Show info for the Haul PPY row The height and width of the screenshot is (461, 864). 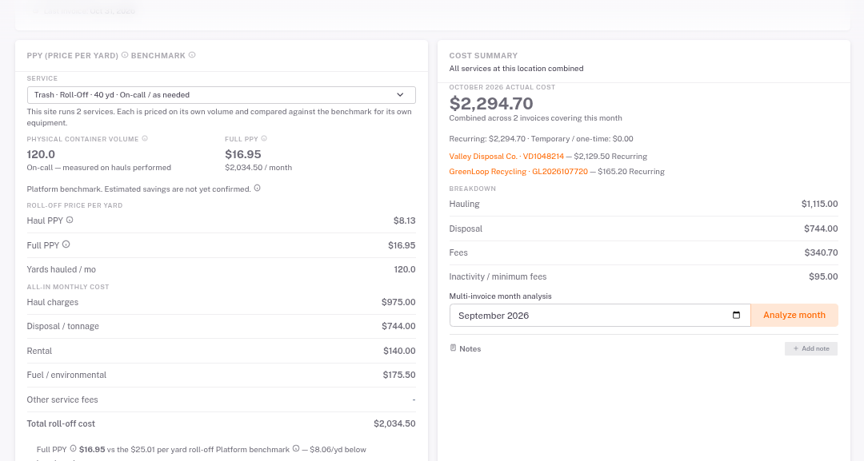(70, 220)
